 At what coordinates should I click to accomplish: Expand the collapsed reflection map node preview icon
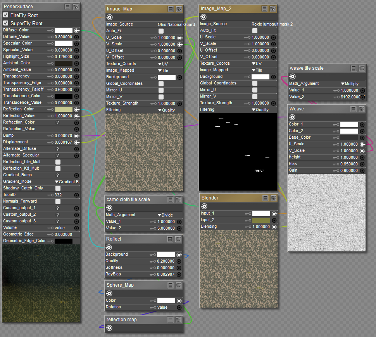click(179, 320)
